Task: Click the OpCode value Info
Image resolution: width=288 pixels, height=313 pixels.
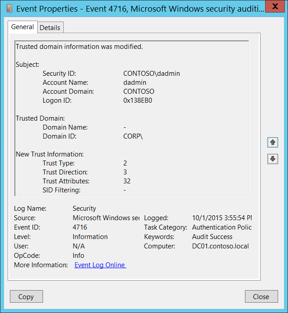Action: click(x=79, y=256)
